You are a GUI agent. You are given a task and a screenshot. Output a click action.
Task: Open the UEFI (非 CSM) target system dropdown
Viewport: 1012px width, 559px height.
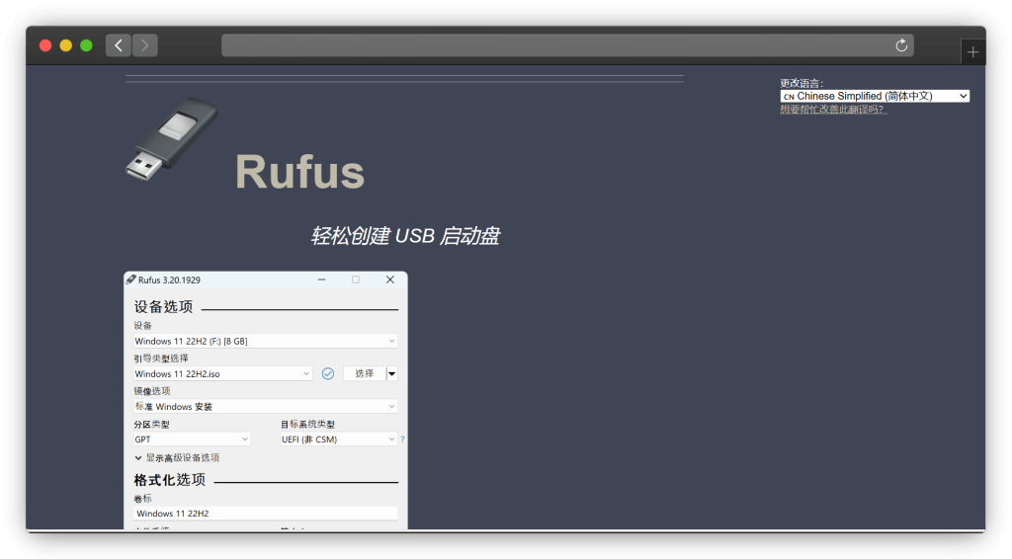click(x=338, y=439)
